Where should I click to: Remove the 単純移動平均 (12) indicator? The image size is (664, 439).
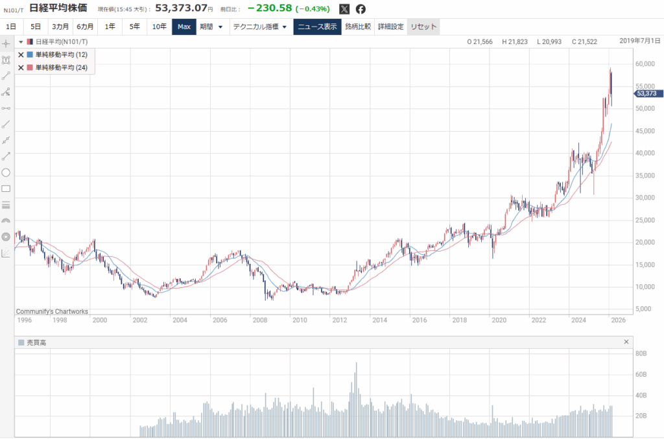[21, 55]
